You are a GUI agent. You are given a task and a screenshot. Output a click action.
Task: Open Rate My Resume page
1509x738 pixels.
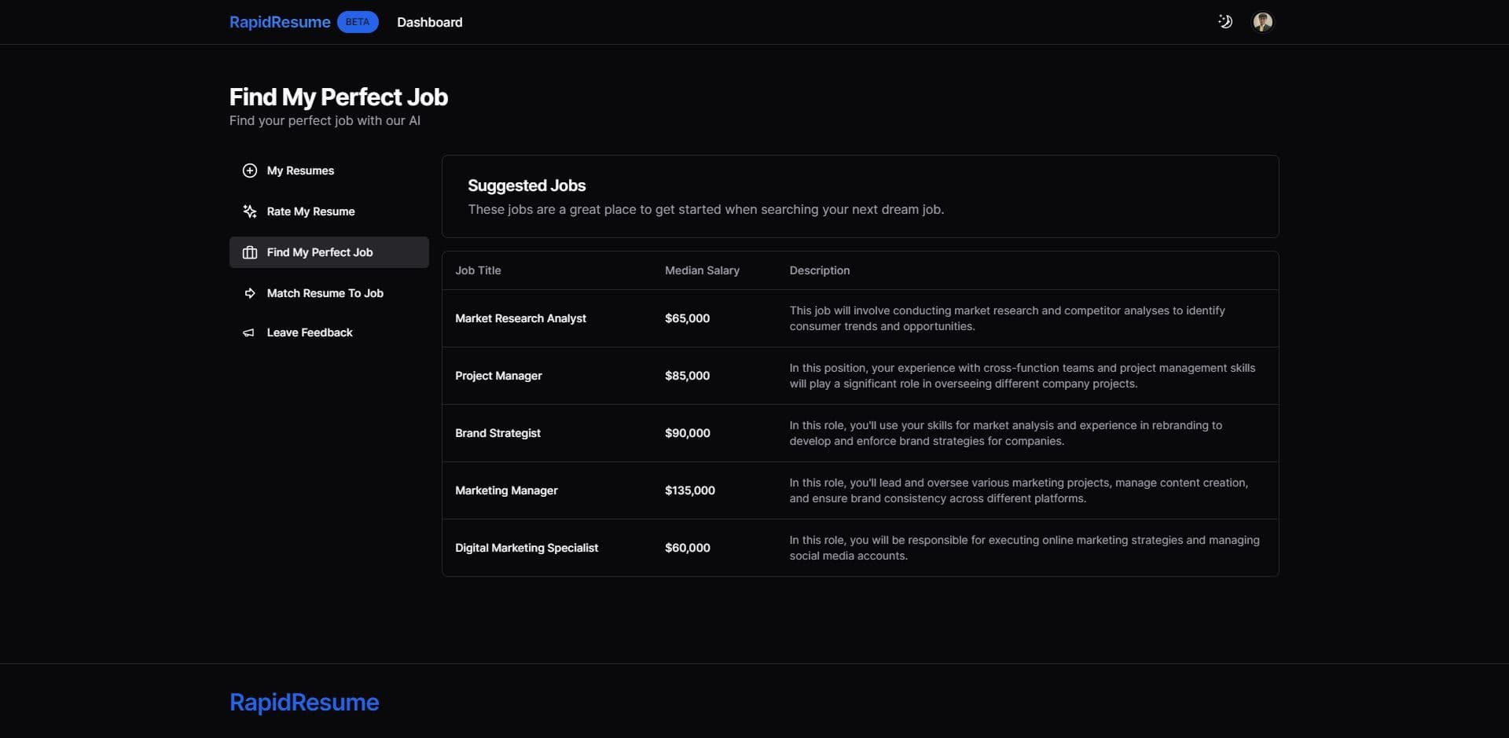coord(310,211)
